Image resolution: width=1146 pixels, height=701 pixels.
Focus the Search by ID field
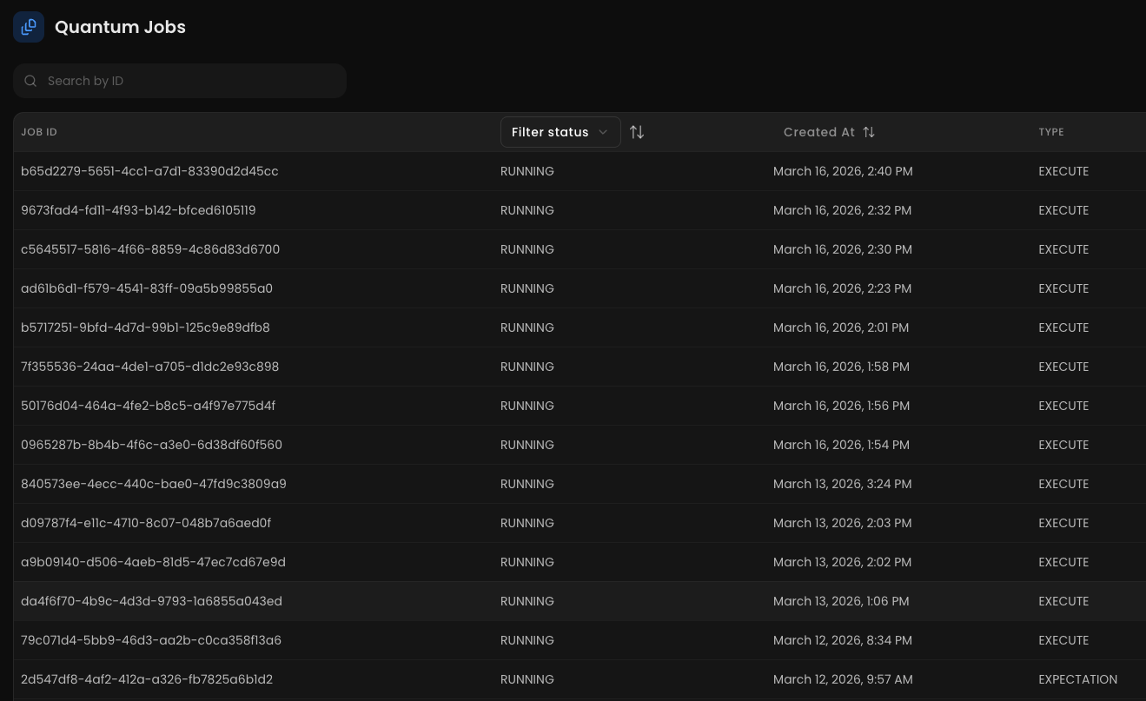(x=180, y=81)
